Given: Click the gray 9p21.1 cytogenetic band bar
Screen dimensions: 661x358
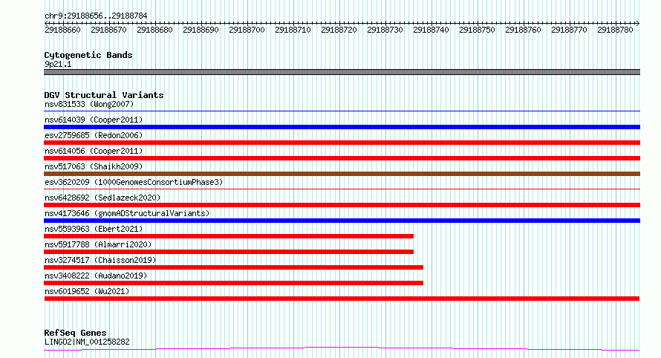Looking at the screenshot, I should click(x=342, y=72).
